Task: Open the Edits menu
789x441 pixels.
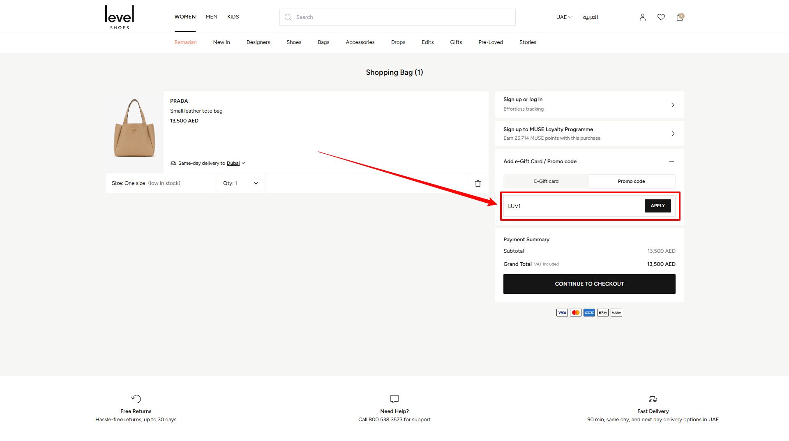Action: [427, 42]
